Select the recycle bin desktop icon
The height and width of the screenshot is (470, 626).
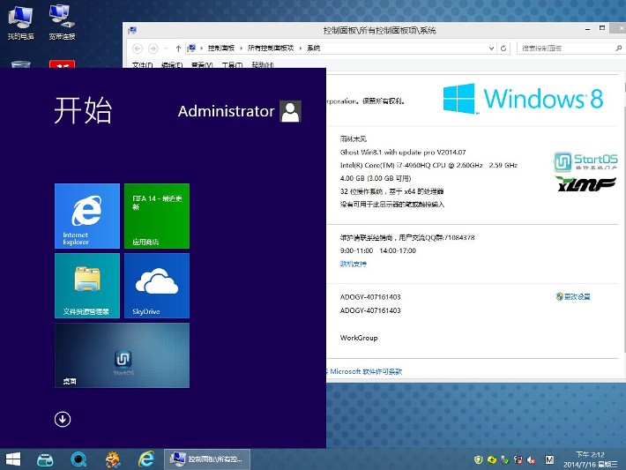point(21,64)
